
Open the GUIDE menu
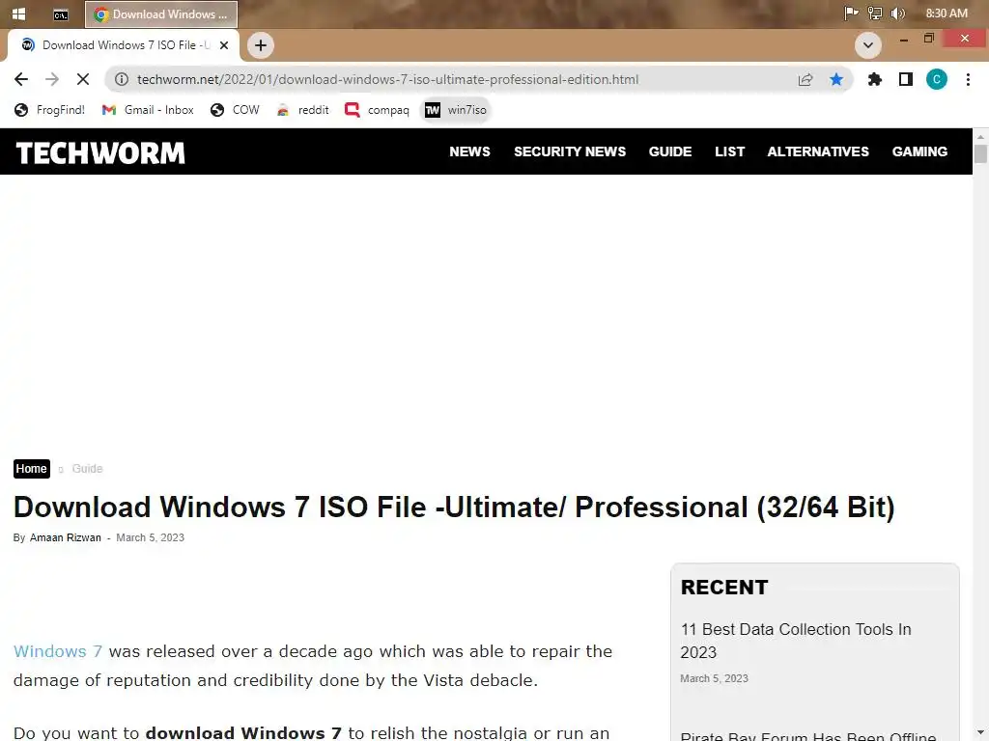click(x=670, y=151)
